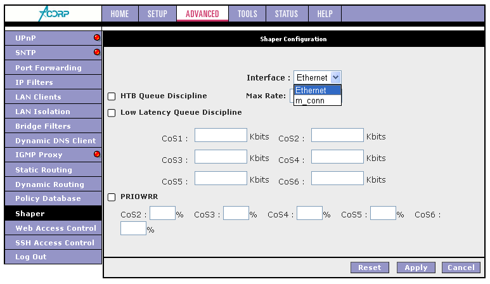Switch to the SETUP tab
The image size is (490, 284).
tap(157, 14)
